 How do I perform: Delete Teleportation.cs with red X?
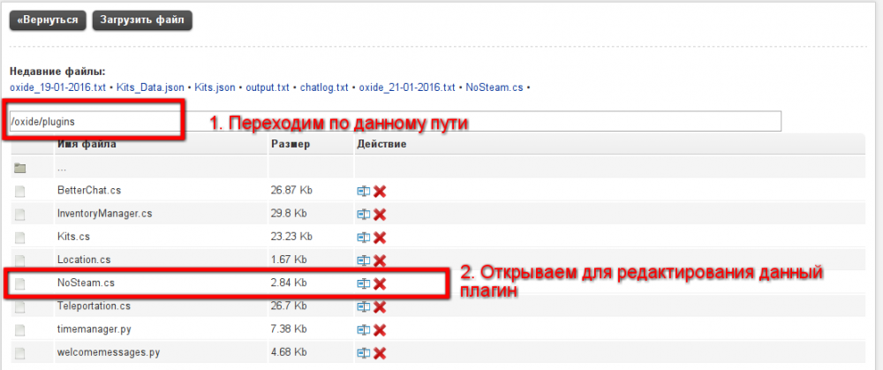point(380,306)
